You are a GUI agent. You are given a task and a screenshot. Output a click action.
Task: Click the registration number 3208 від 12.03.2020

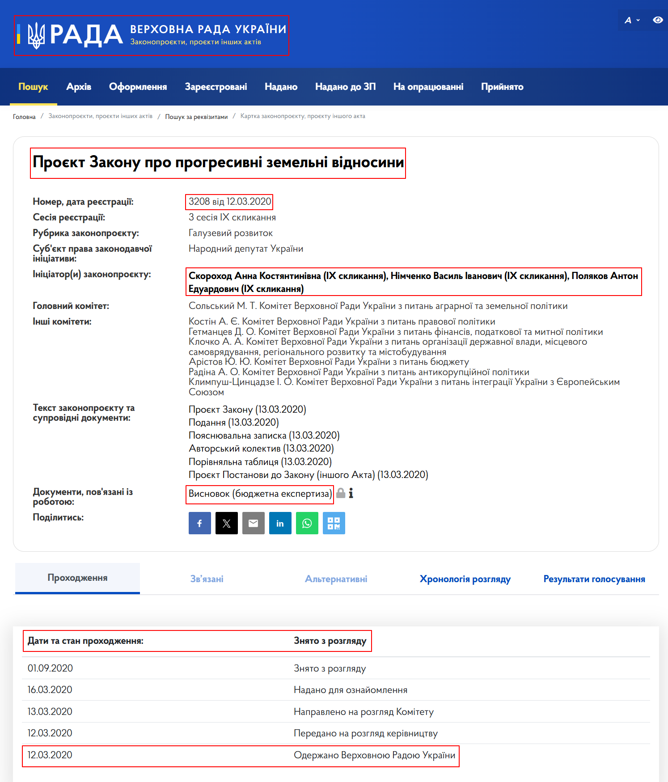230,202
